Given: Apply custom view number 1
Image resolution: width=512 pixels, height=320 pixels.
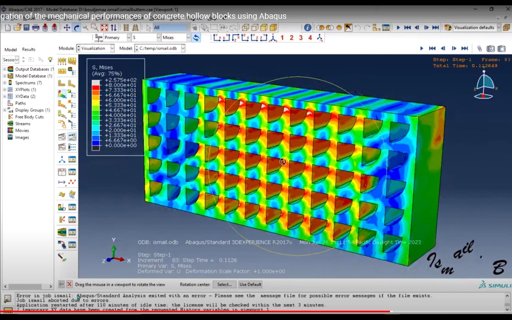Looking at the screenshot, I should (282, 38).
